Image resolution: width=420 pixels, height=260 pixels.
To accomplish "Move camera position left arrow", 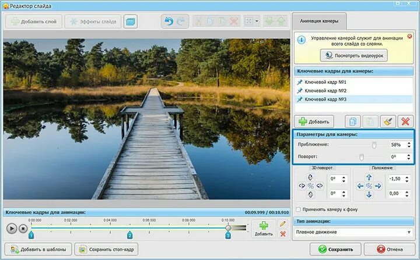I will click(360, 186).
